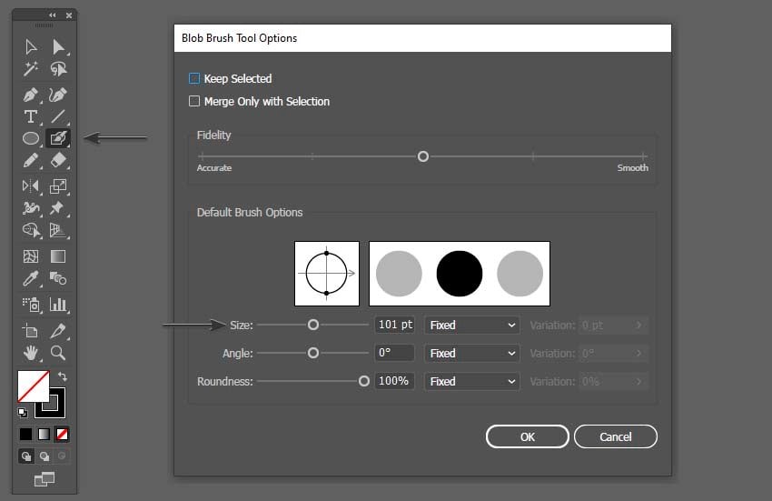Open the Angle Fixed dropdown
Viewport: 772px width, 501px height.
[471, 353]
